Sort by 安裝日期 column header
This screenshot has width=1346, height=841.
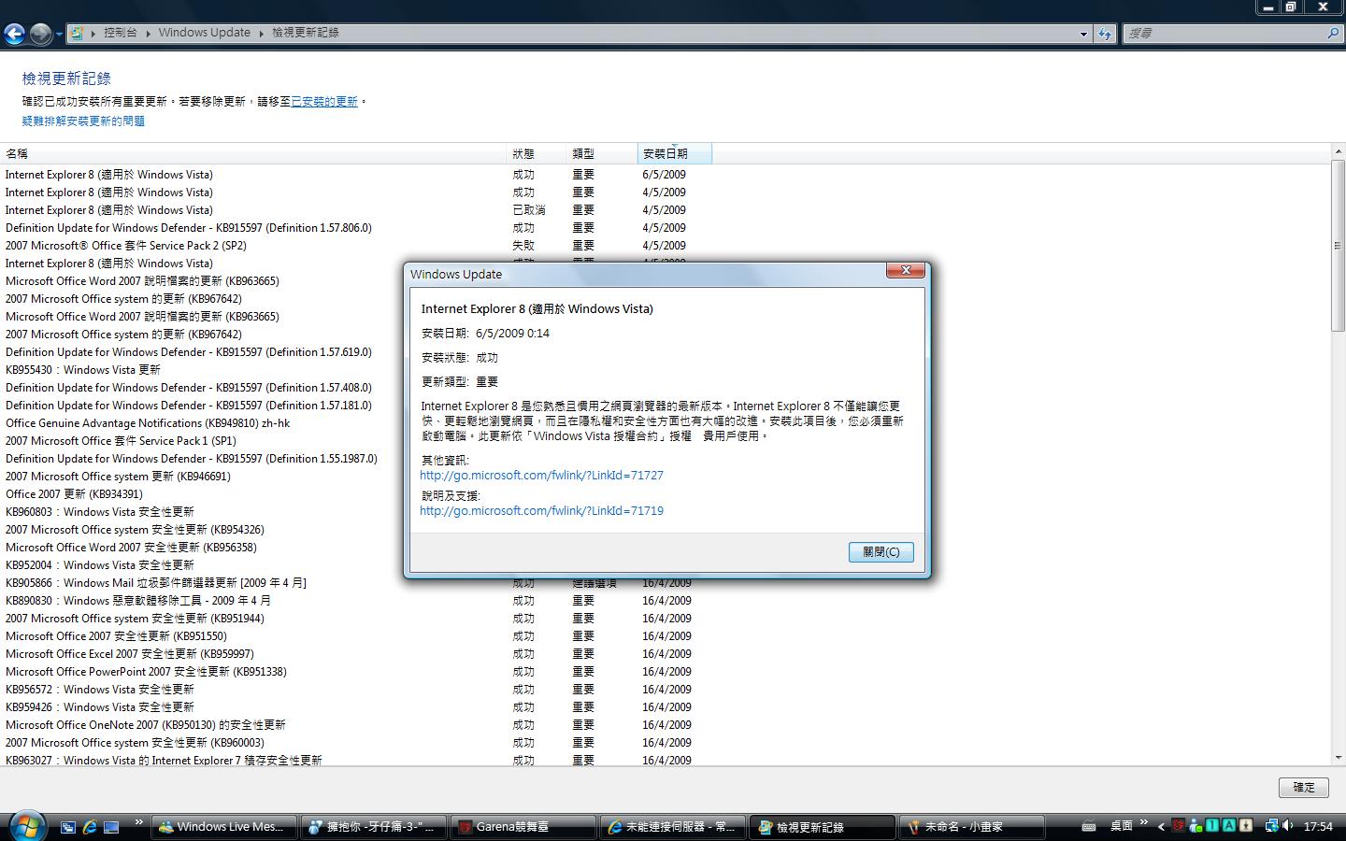pyautogui.click(x=675, y=153)
